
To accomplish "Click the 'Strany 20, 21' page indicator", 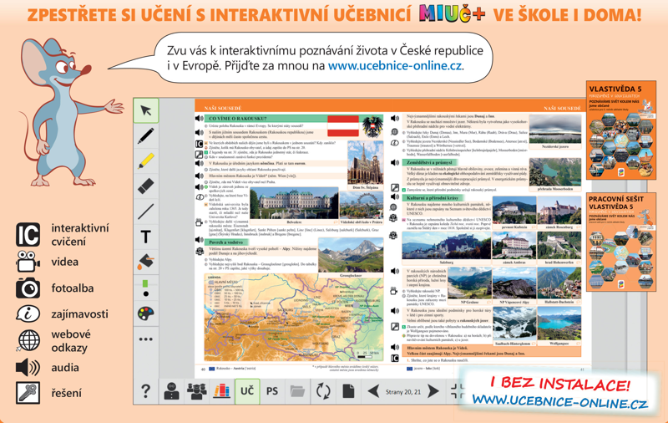I will 403,392.
